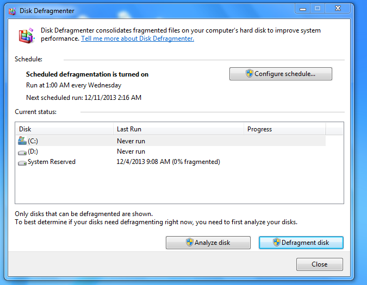
Task: Select the System Reserved disk row
Action: tap(171, 162)
